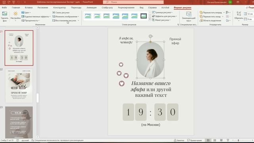254x143 pixels.
Task: Open the Прозрачность dropdown
Action: click(x=31, y=21)
